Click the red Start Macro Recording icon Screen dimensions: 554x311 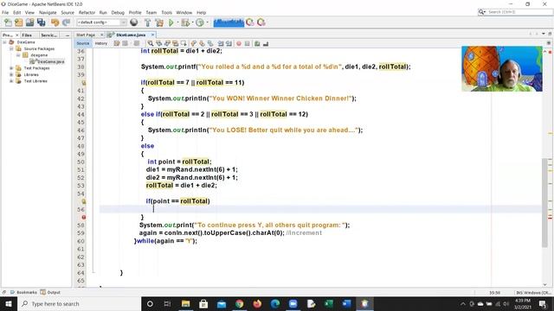pos(239,43)
